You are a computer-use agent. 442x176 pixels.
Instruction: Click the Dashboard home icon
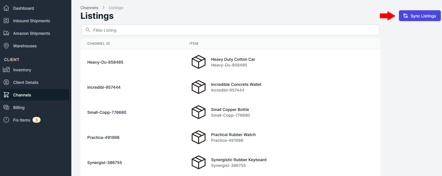click(x=6, y=8)
